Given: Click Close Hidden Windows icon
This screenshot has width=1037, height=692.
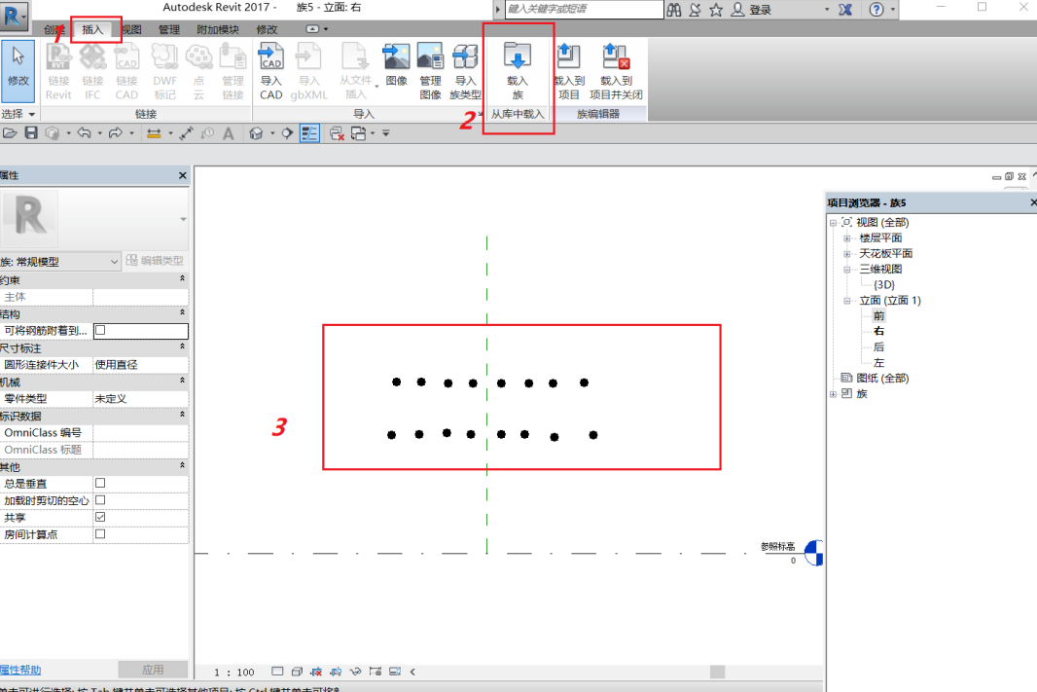Looking at the screenshot, I should coord(337,133).
